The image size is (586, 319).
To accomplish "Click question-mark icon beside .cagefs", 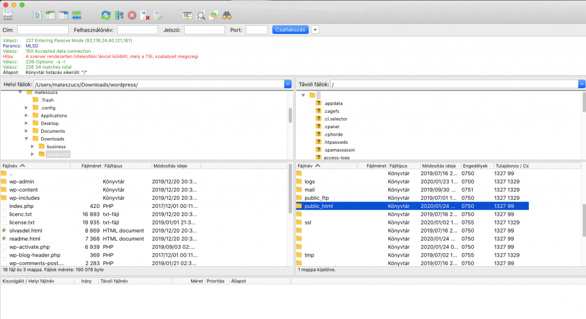I will point(318,111).
